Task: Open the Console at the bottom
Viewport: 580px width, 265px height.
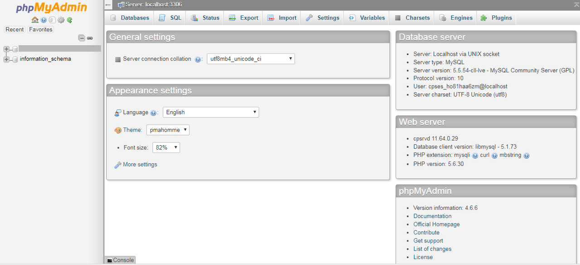Action: pos(121,260)
